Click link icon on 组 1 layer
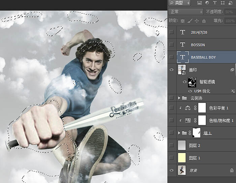The image size is (236, 183). (189, 132)
